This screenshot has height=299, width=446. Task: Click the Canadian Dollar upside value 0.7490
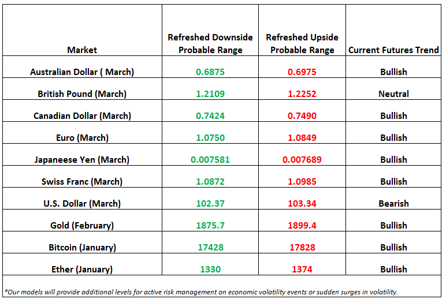[302, 115]
